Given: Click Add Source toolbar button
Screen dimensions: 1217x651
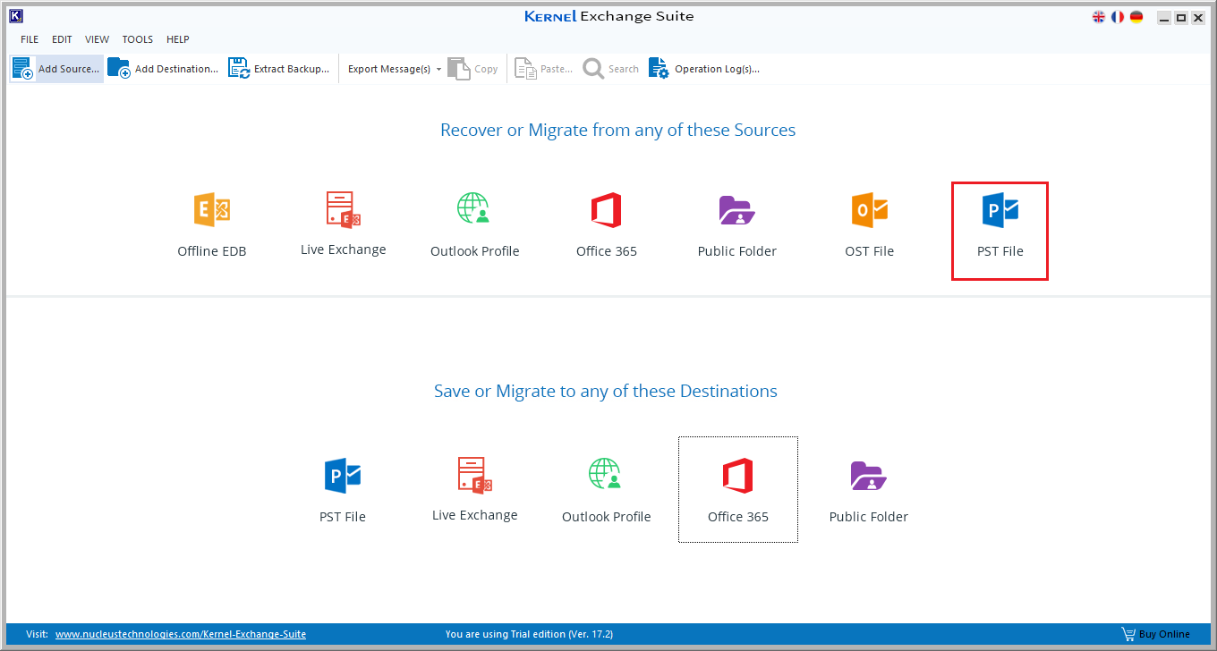Looking at the screenshot, I should [x=56, y=69].
